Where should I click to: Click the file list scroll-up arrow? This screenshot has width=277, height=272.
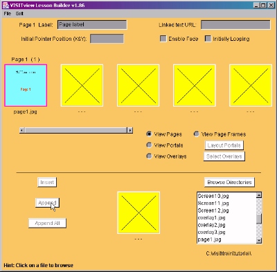259,195
